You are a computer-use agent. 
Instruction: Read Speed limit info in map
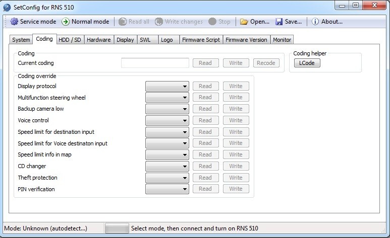[x=205, y=154]
